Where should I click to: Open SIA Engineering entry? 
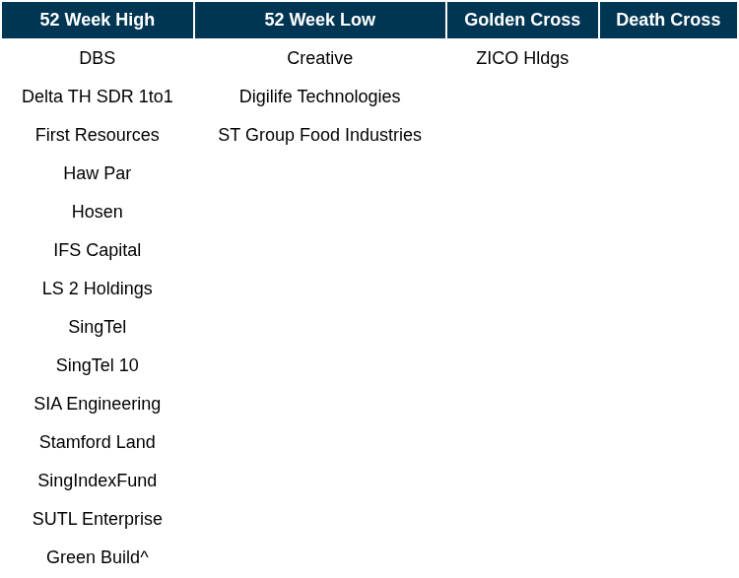pos(98,404)
